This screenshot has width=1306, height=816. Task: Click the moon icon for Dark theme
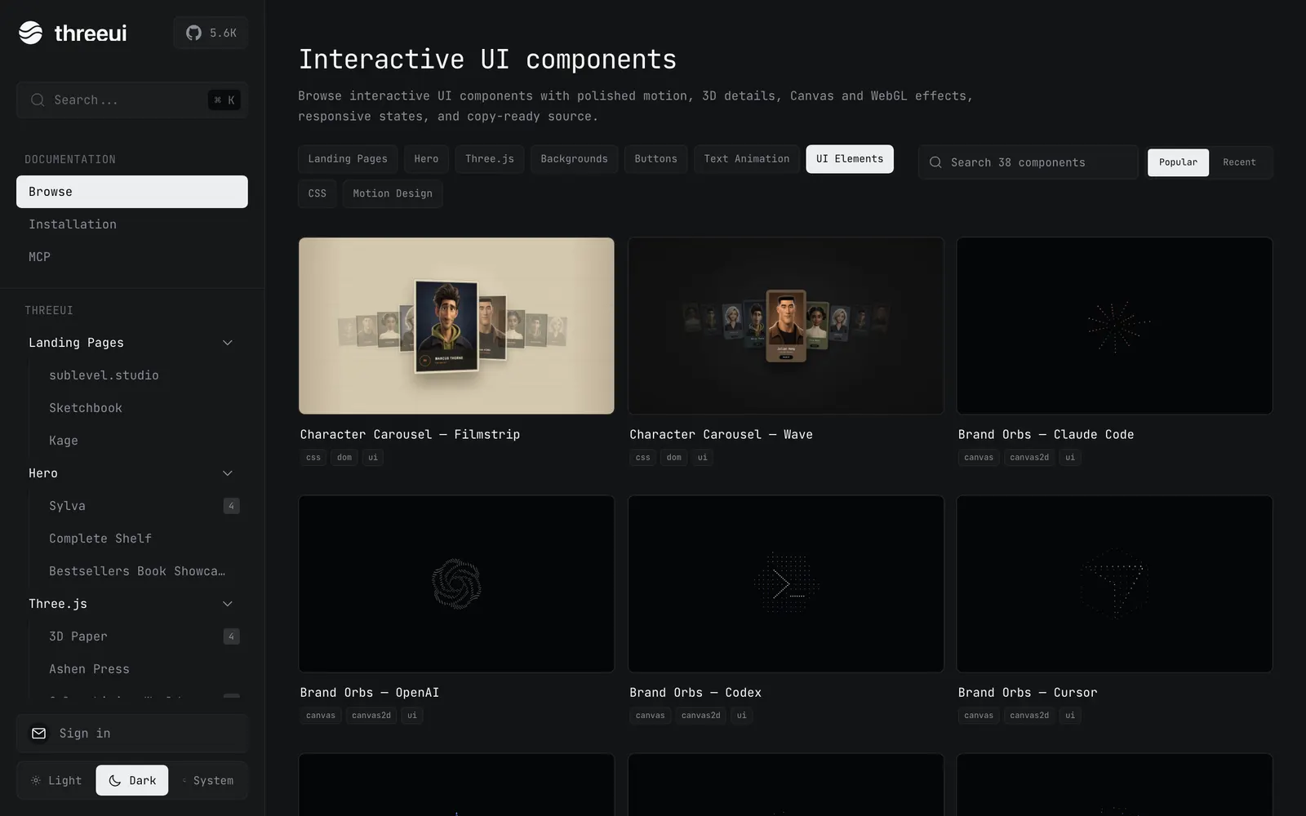(115, 781)
